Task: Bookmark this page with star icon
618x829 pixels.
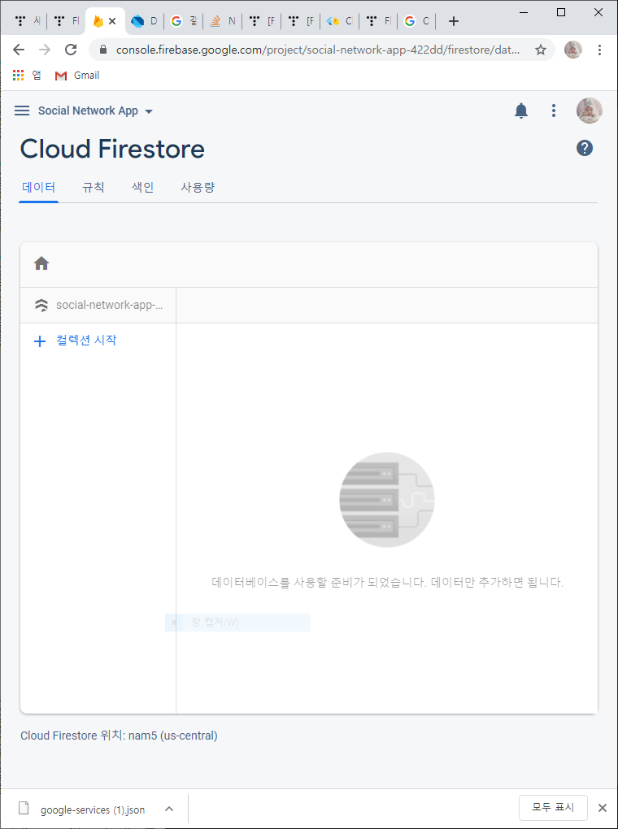Action: 540,50
